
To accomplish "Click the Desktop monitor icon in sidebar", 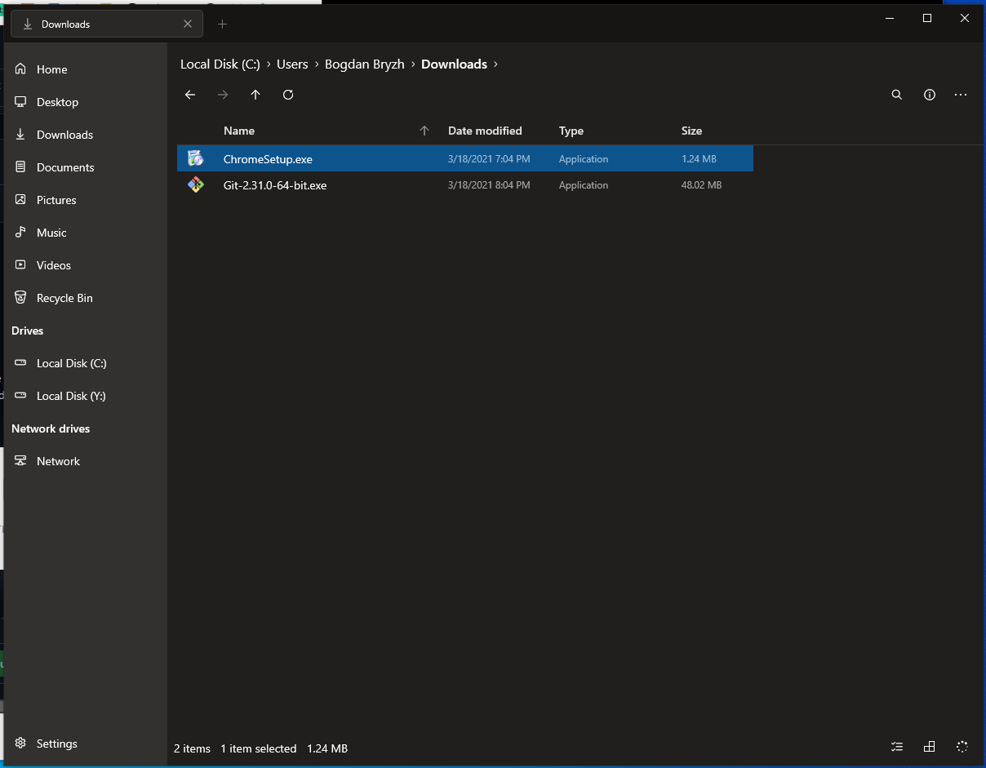I will click(x=20, y=102).
